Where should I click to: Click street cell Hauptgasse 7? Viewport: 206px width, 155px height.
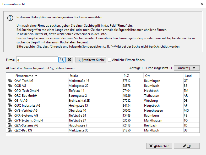click(x=95, y=125)
